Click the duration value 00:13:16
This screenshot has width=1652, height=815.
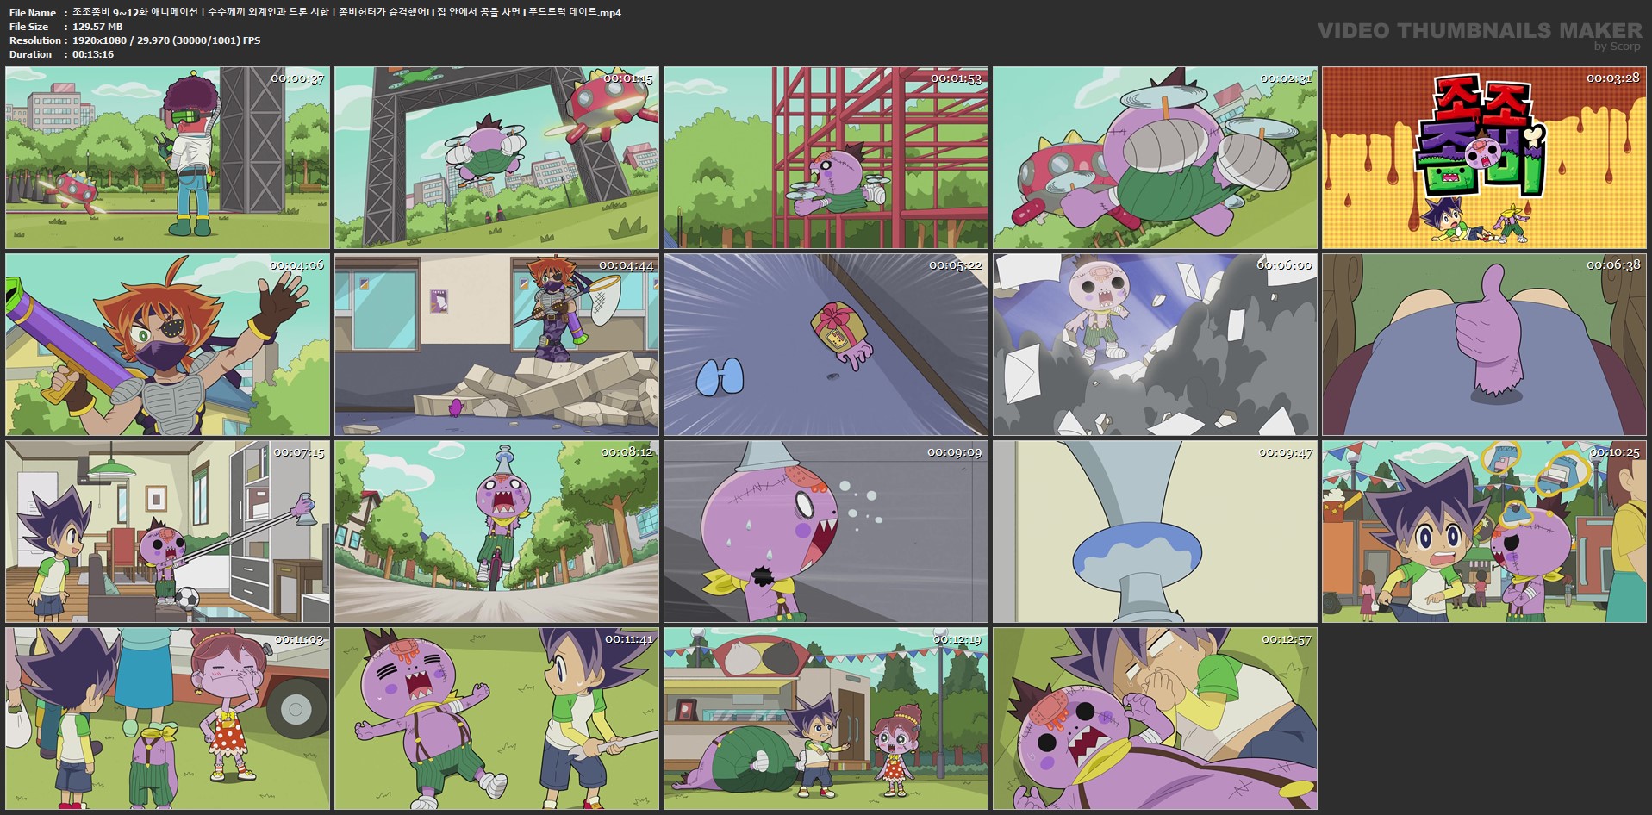pos(93,54)
